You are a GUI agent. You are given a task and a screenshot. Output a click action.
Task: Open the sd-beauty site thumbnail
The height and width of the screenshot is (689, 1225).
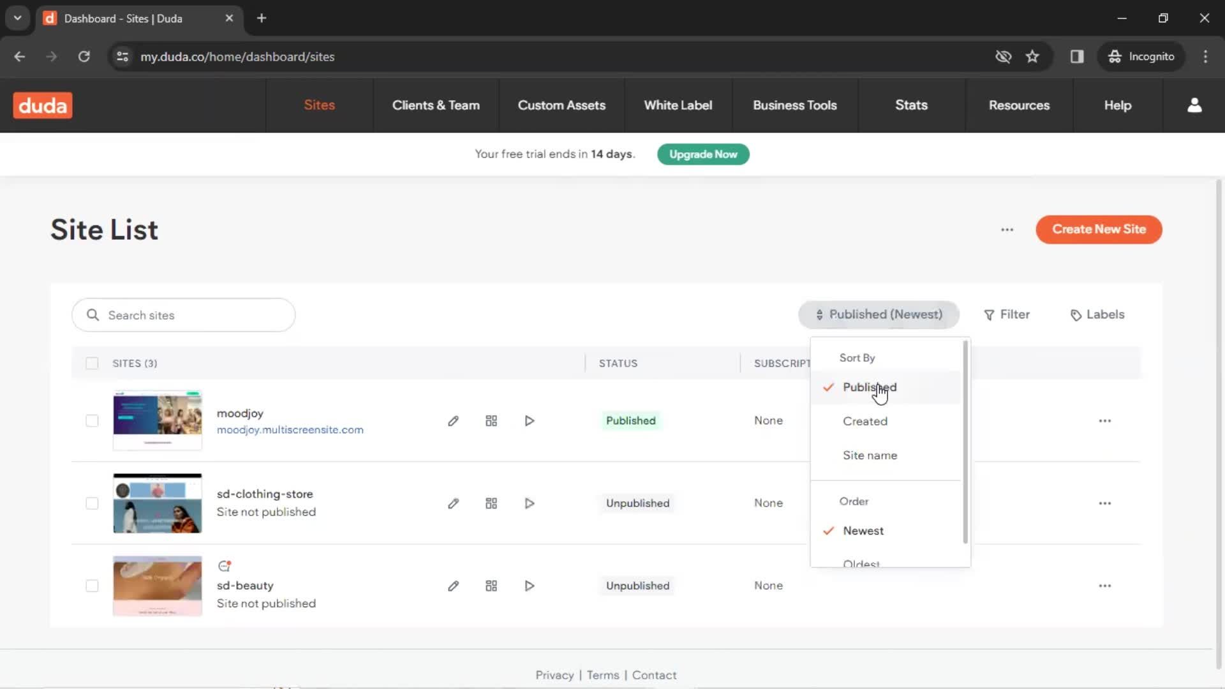pyautogui.click(x=158, y=586)
